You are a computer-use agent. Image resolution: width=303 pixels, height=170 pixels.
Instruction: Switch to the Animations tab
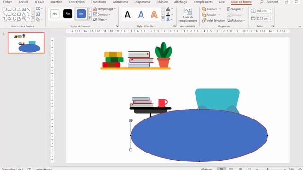click(x=120, y=2)
